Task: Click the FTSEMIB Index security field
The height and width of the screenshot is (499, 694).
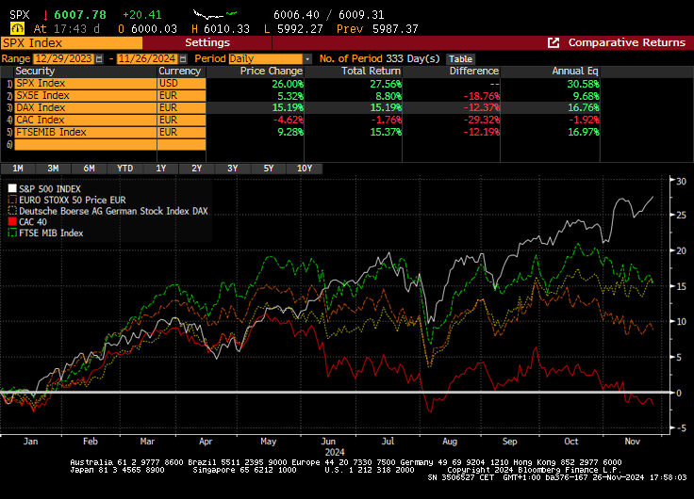Action: [x=86, y=133]
